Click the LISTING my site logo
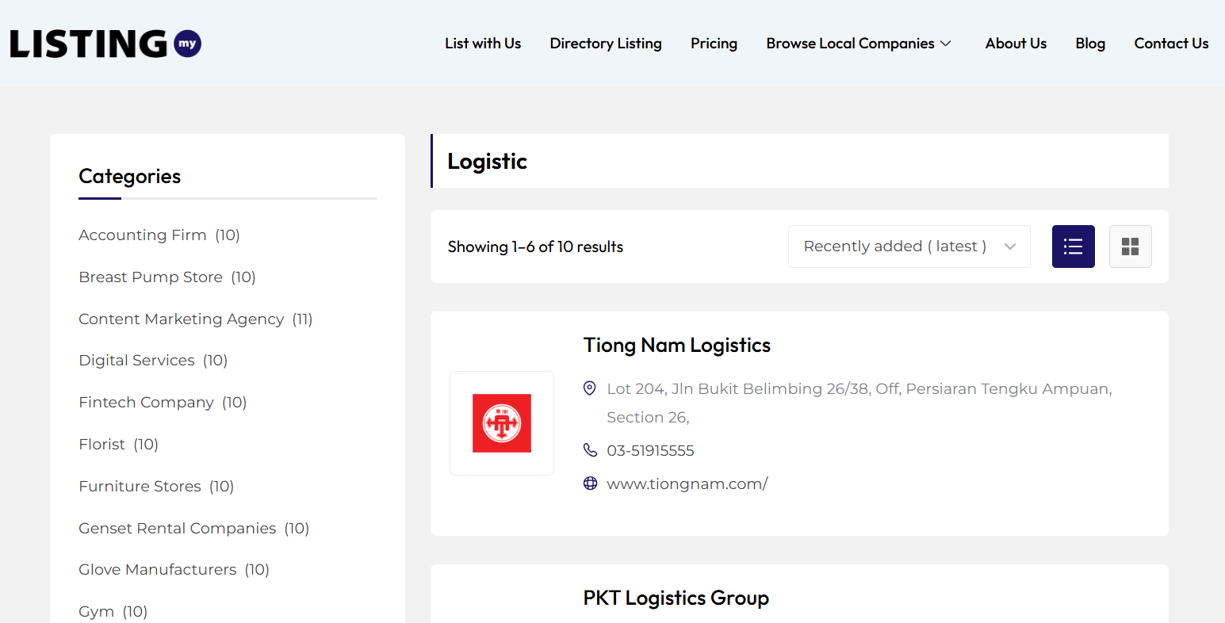Screen dimensions: 1225x623 pos(105,44)
